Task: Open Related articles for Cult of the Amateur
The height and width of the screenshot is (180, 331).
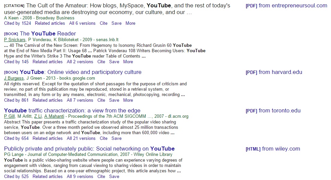Action: click(50, 23)
